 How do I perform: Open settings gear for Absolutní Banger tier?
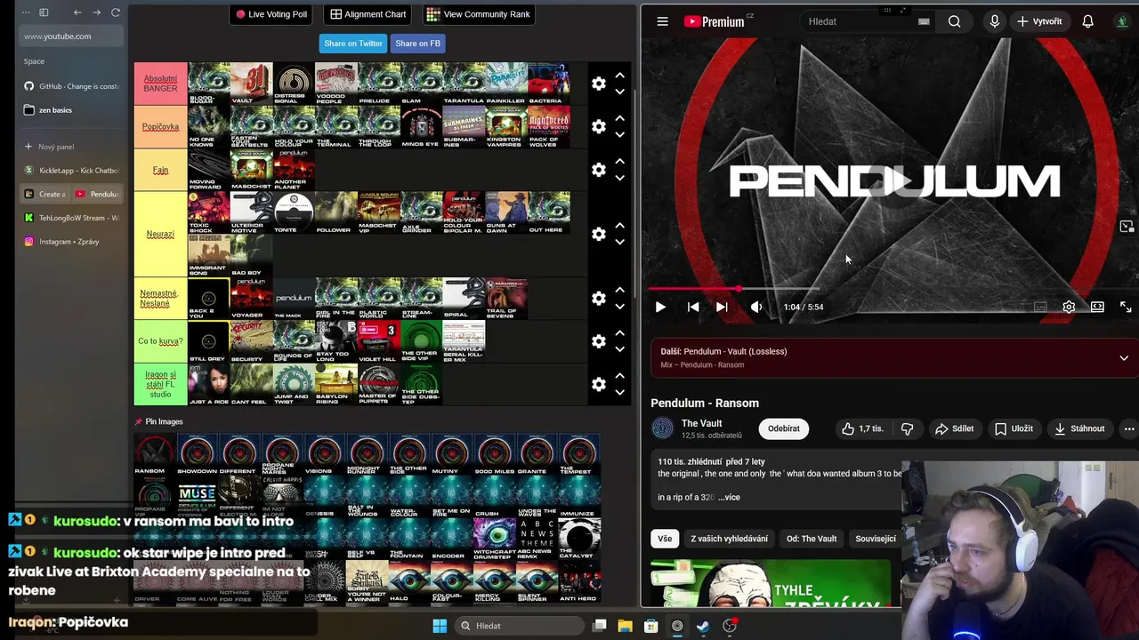[599, 84]
